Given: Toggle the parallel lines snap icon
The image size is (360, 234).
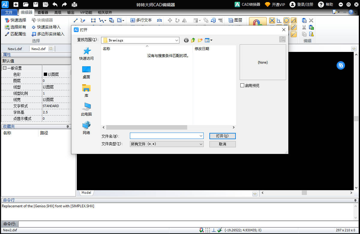Looking at the screenshot, I should point(294,27).
